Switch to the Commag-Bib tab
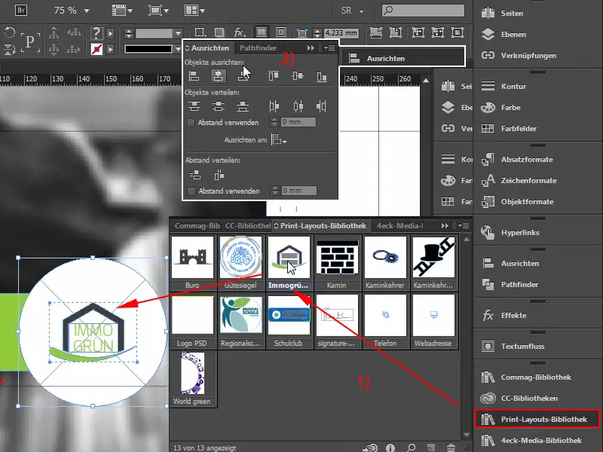The height and width of the screenshot is (452, 603). (x=197, y=226)
